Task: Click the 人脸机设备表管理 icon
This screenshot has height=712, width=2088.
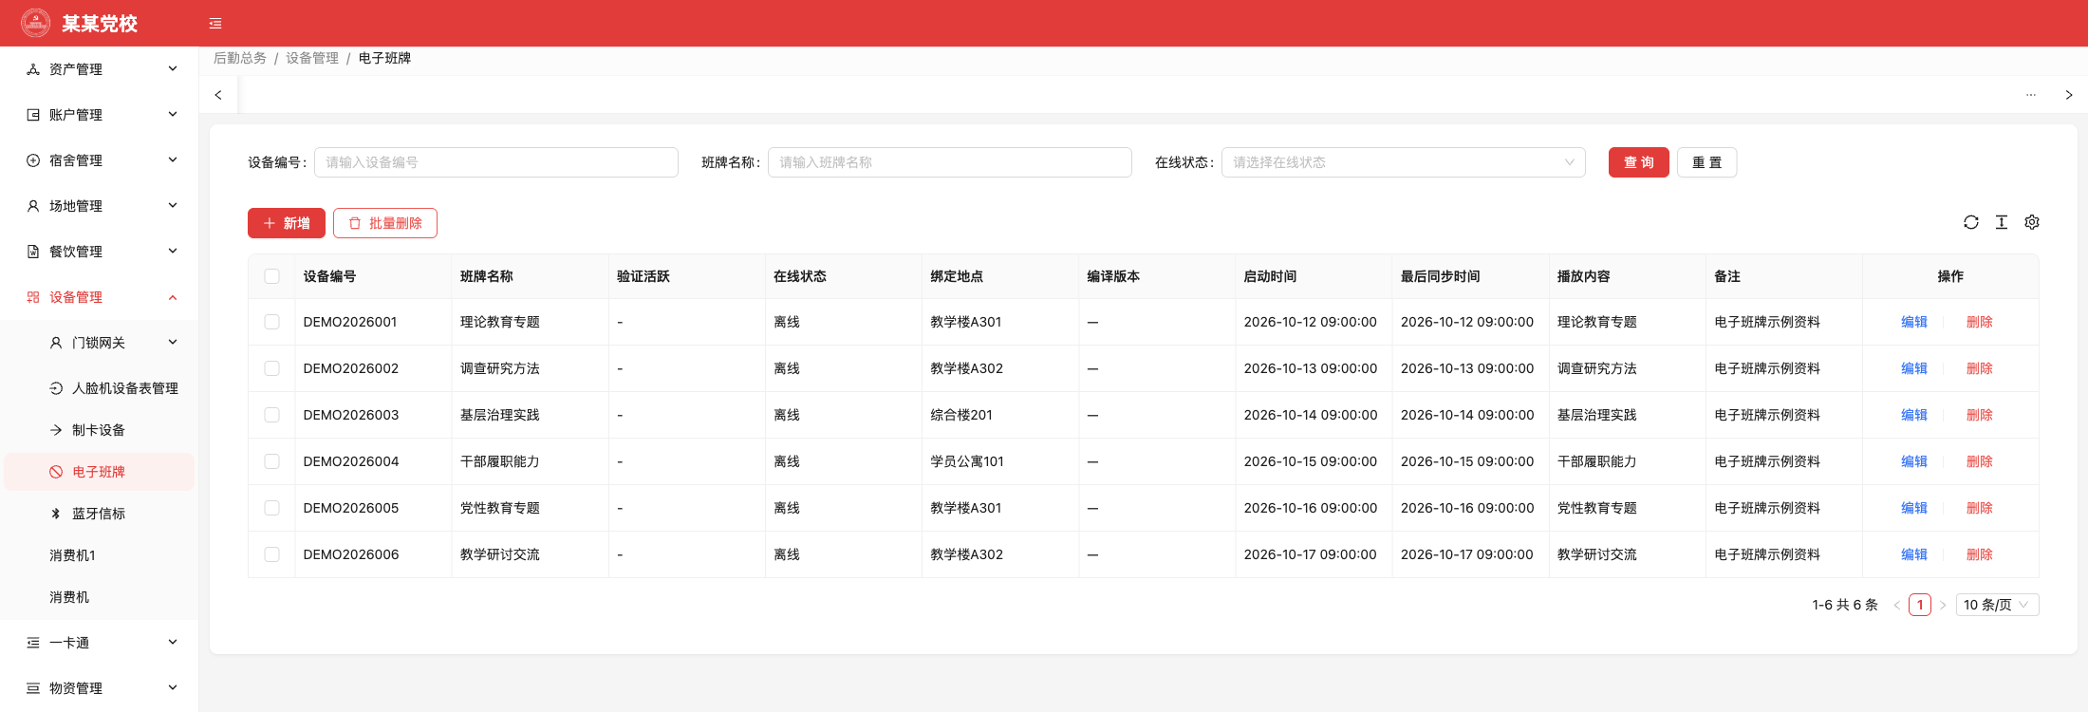Action: [56, 388]
